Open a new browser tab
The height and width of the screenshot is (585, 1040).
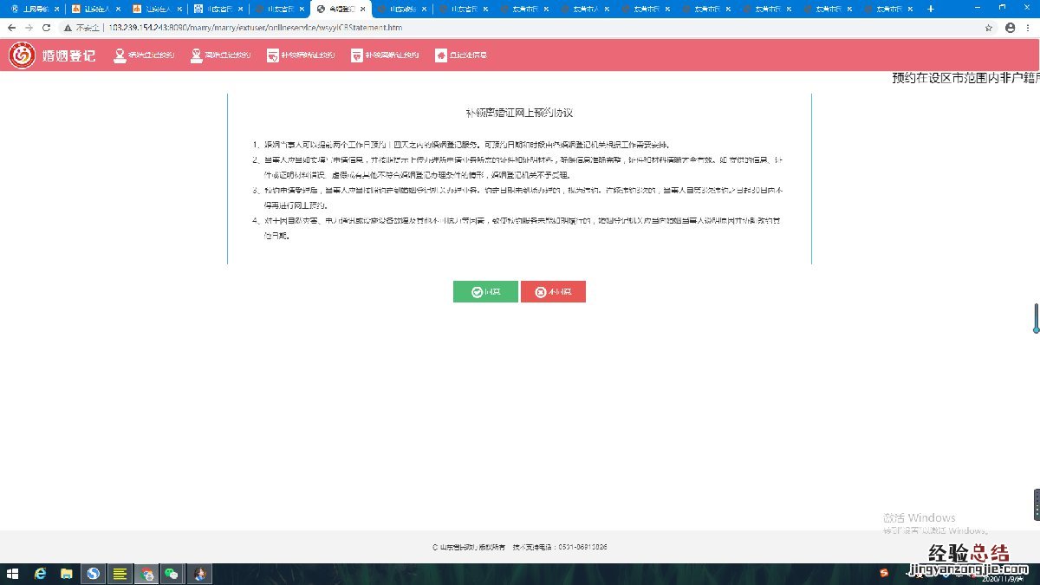[931, 9]
